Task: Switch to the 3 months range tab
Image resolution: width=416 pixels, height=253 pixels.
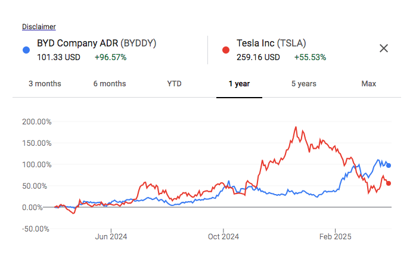Action: click(45, 84)
